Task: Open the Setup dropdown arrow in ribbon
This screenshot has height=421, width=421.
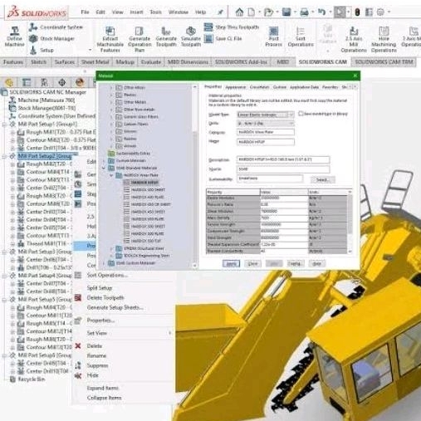Action: 90,50
